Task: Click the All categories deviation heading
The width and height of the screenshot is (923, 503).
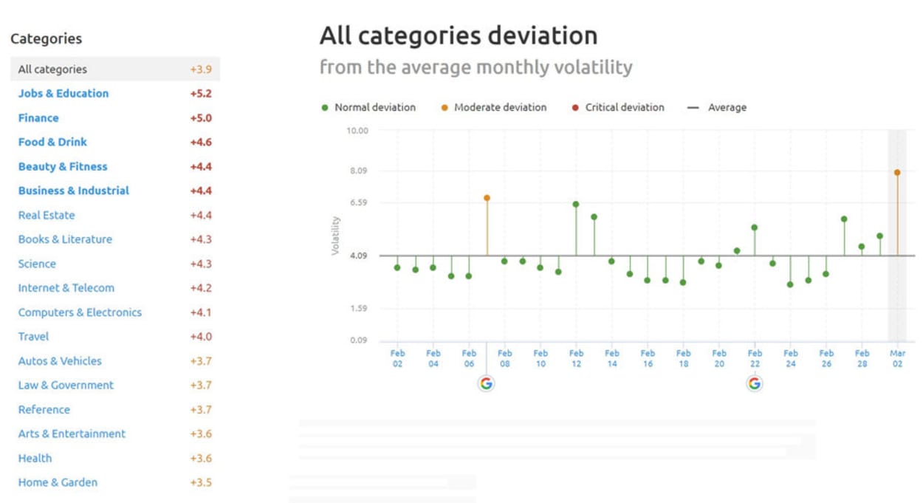Action: pos(458,35)
